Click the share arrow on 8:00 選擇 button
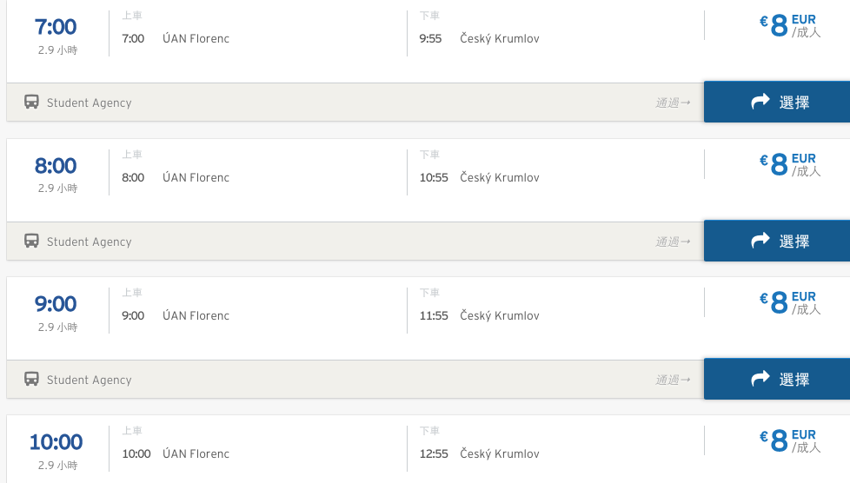Image resolution: width=850 pixels, height=483 pixels. coord(760,240)
